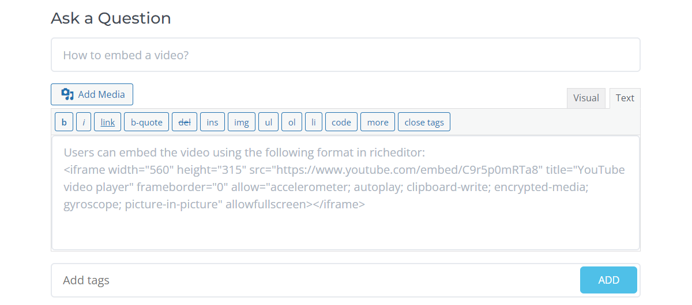This screenshot has height=305, width=692.
Task: Add unordered list with ul button
Action: [x=269, y=122]
